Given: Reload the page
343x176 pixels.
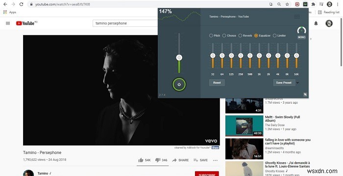Looking at the screenshot, I should click(x=21, y=4).
